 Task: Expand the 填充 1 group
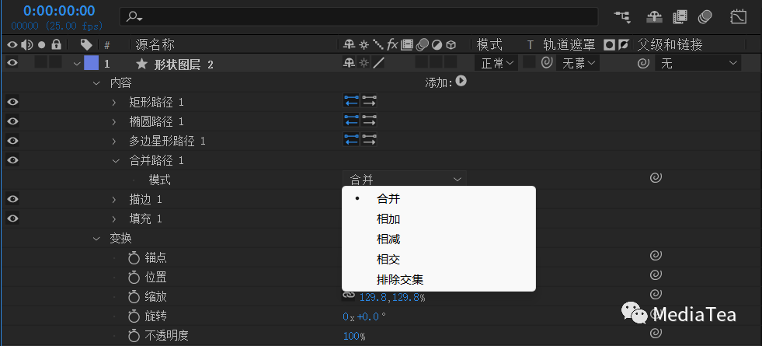point(115,219)
